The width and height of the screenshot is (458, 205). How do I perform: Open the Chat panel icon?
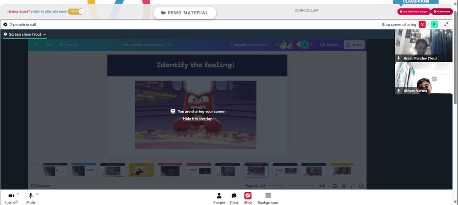(234, 196)
